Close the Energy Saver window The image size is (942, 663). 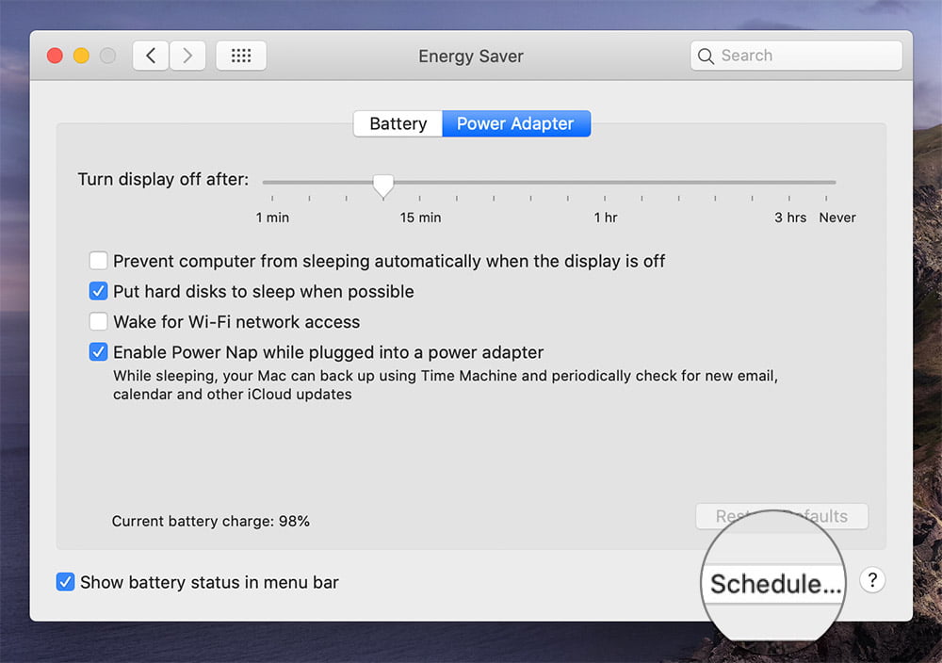coord(55,56)
